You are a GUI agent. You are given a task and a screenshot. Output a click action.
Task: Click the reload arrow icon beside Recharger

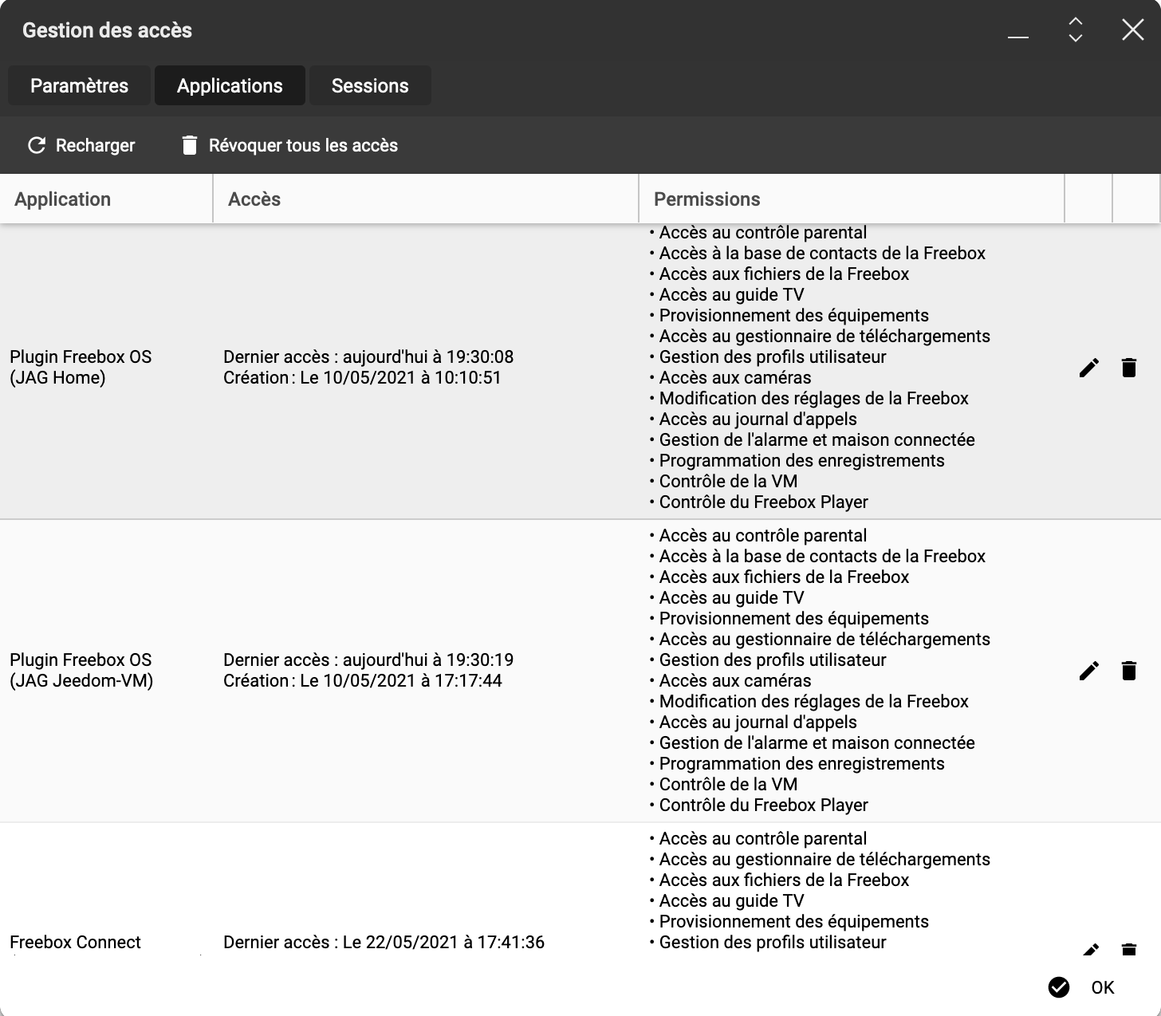point(37,145)
